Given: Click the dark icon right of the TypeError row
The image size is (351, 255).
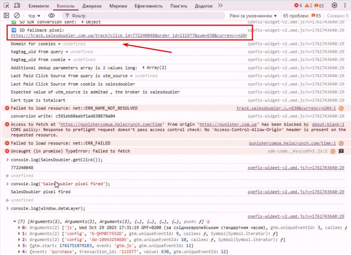Looking at the screenshot, I should click(341, 151).
